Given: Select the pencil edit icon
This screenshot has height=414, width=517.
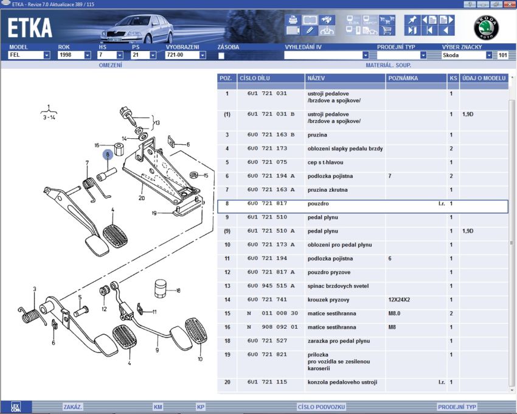Looking at the screenshot, I should 310,30.
